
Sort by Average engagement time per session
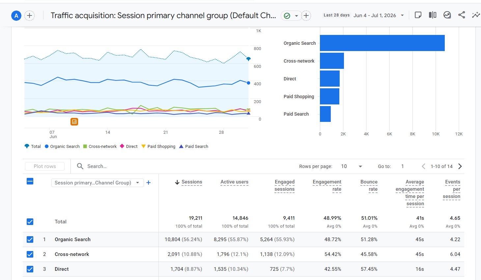[410, 193]
